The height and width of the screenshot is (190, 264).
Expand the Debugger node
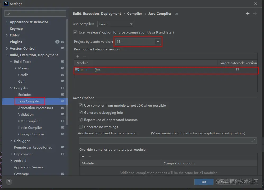pyautogui.click(x=11, y=141)
